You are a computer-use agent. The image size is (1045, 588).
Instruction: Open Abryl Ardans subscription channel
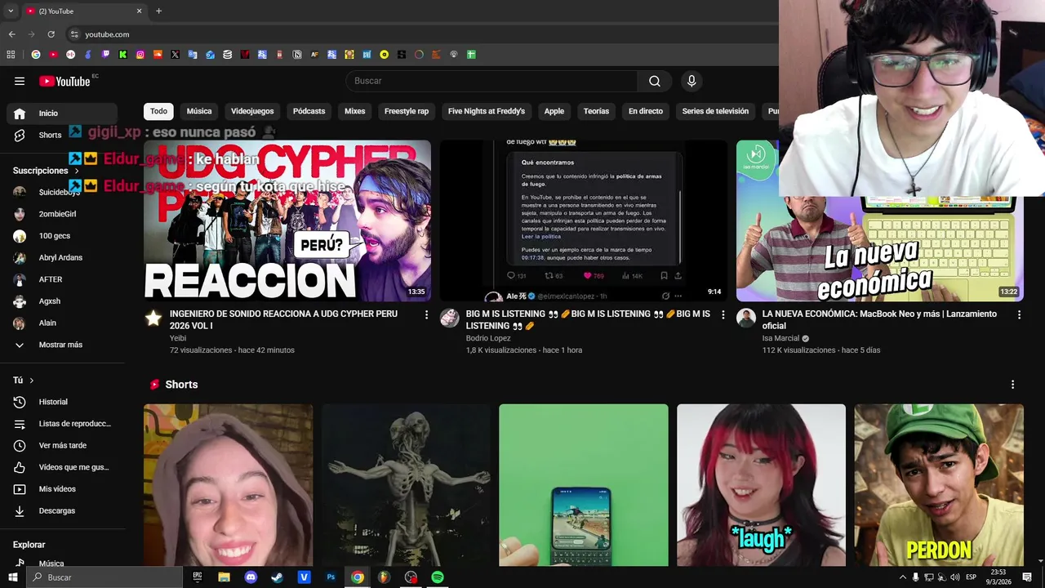(62, 257)
